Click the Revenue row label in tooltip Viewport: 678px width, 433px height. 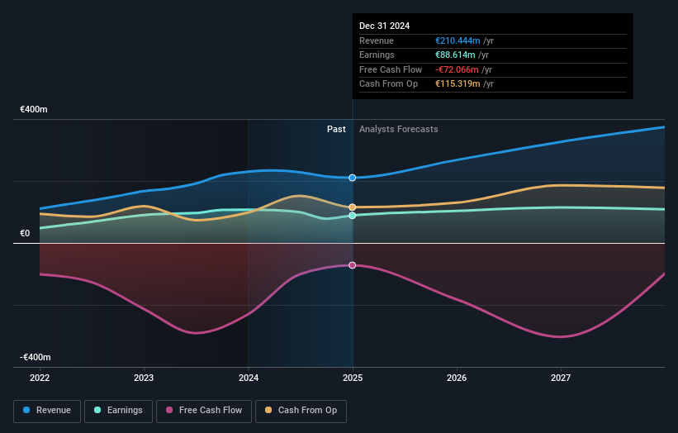point(377,40)
